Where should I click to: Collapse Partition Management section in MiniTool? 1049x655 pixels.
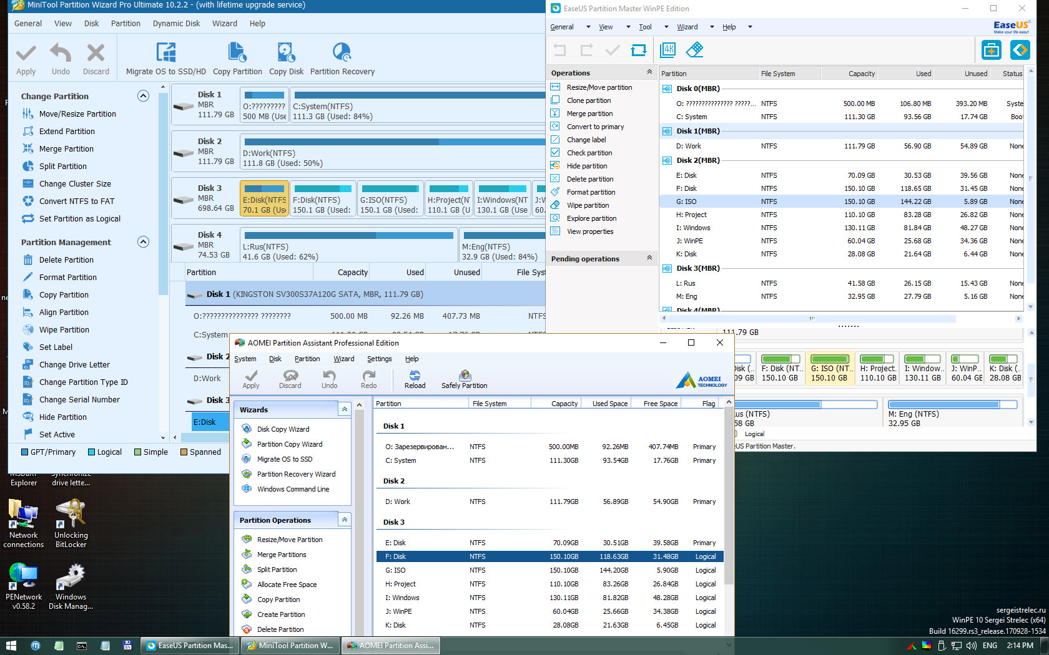[x=143, y=241]
